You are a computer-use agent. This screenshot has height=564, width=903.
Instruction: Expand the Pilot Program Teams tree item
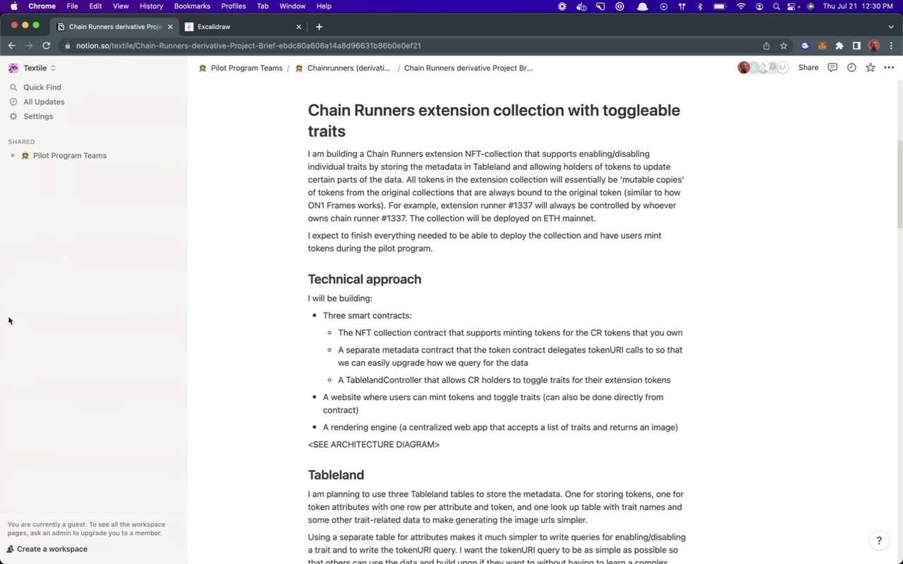coord(13,156)
